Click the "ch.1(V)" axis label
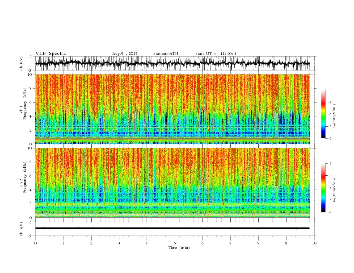Screen dimensions: 354x273 (x=21, y=63)
